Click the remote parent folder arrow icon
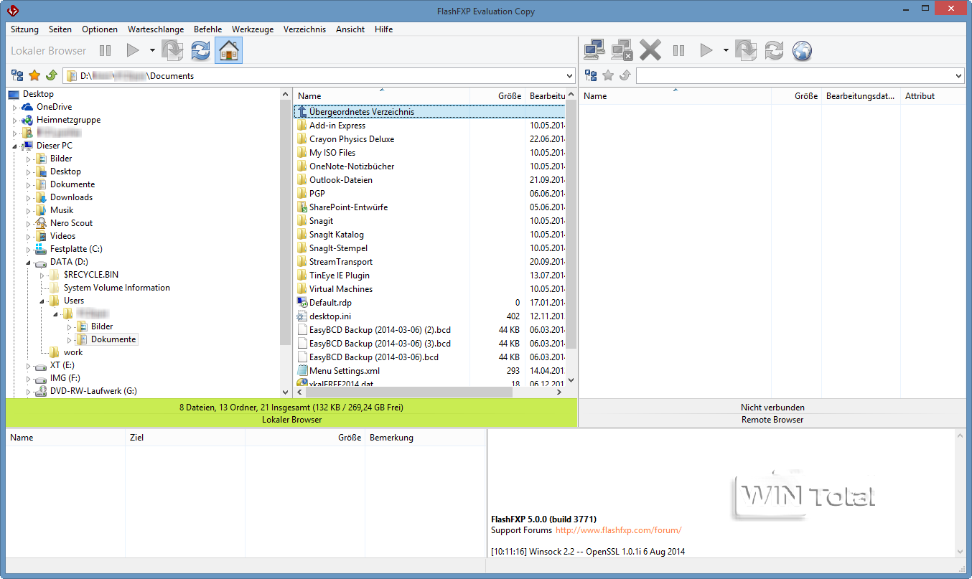 (625, 75)
